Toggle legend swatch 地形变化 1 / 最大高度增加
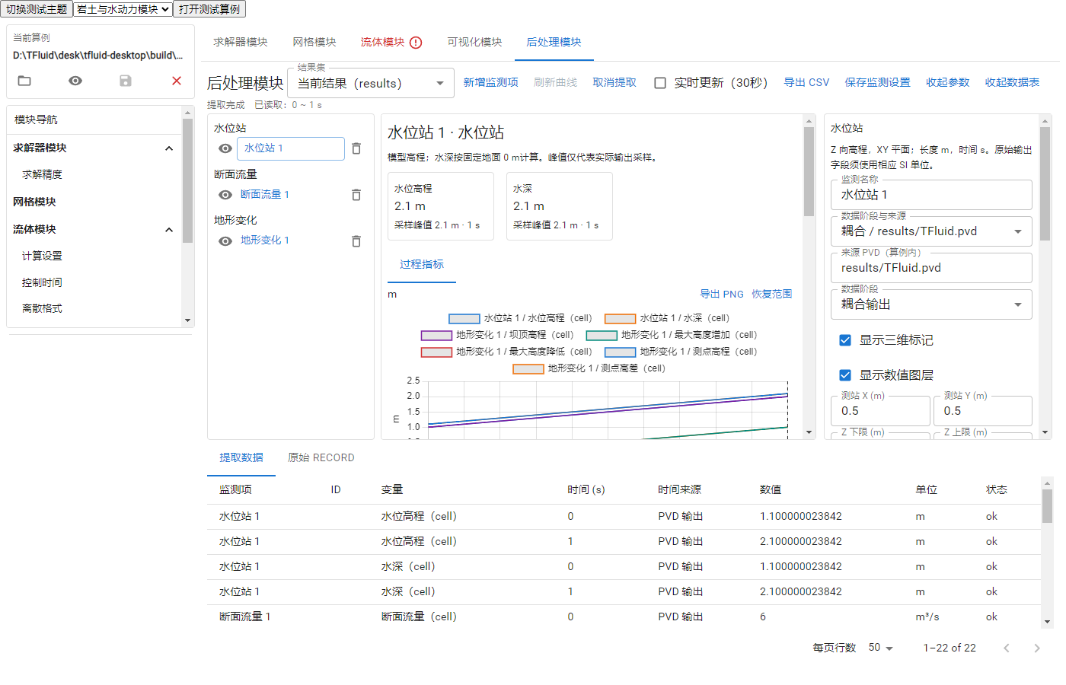 (x=602, y=336)
